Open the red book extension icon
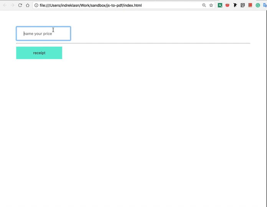This screenshot has width=267, height=207. click(x=250, y=5)
